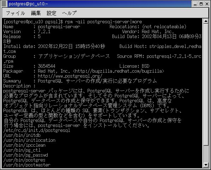
Task: Click the title bar text postgres@pc_u10
Action: [x=28, y=4]
